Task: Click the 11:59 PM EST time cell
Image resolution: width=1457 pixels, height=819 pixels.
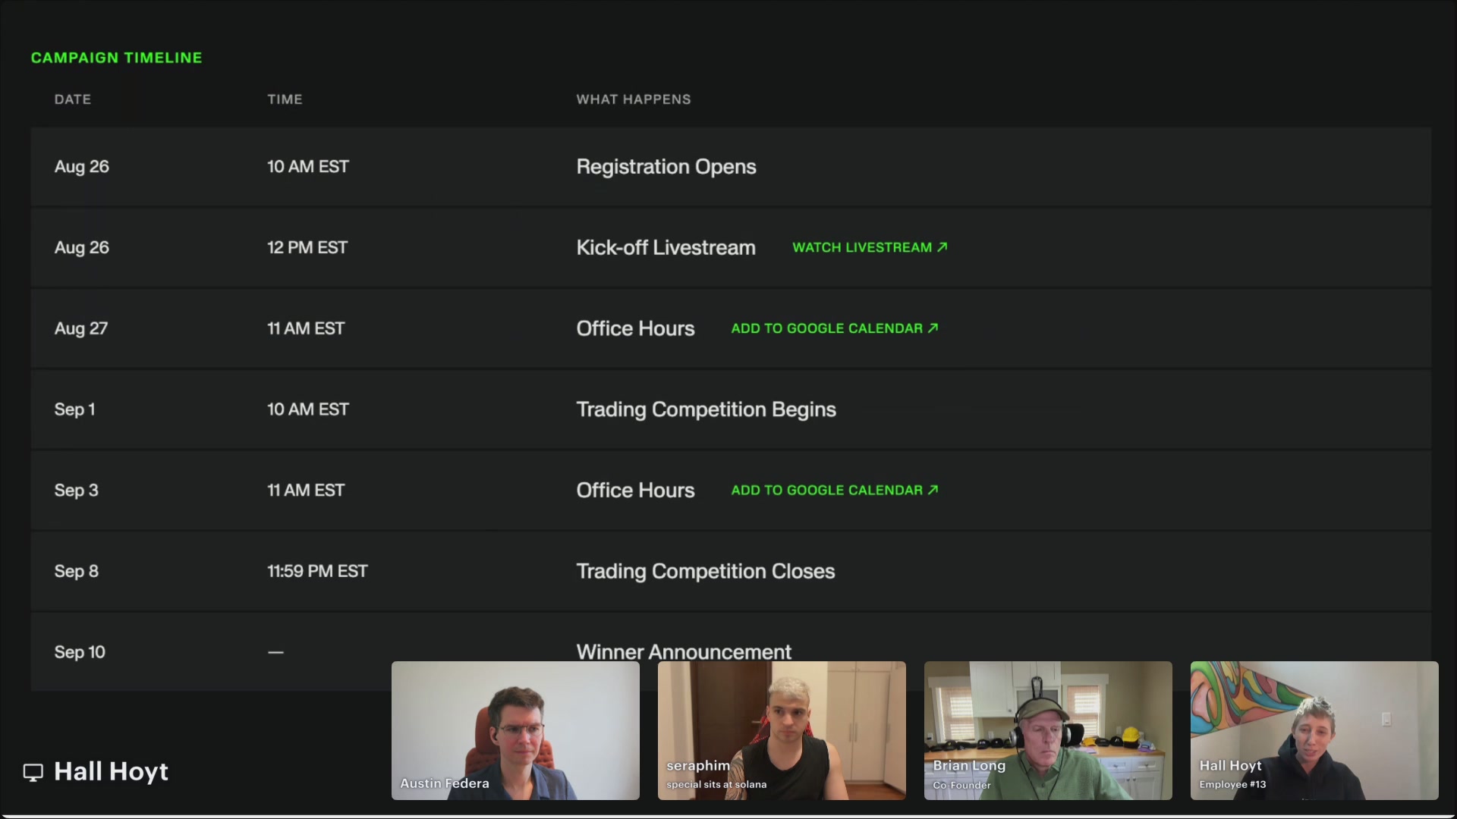Action: (317, 571)
